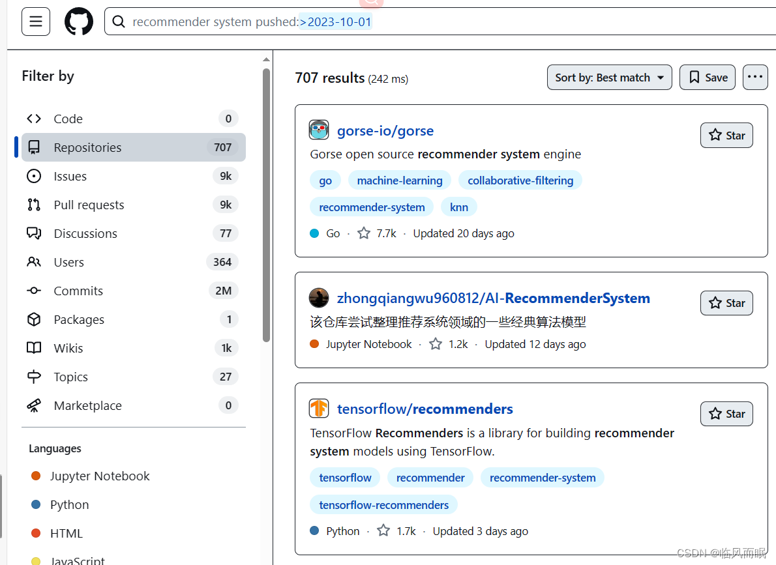Select the Issues filter
This screenshot has width=776, height=565.
134,176
